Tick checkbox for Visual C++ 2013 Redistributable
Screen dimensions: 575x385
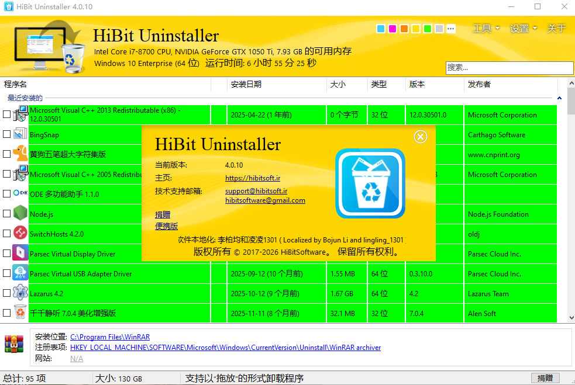pos(6,115)
